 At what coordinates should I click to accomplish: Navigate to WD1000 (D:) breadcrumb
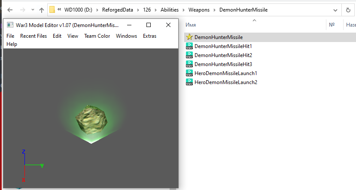[x=78, y=10]
